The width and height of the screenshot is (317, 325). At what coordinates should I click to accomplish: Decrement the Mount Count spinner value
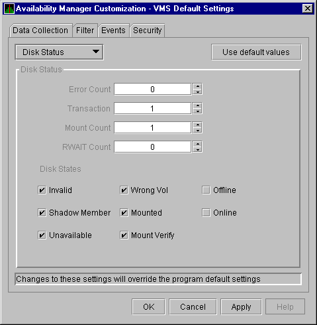(x=197, y=131)
